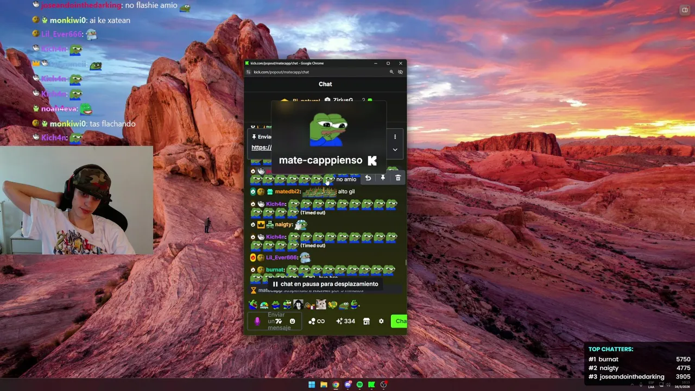Click '#1 burnat' in Top Chatters overlay

coord(603,359)
